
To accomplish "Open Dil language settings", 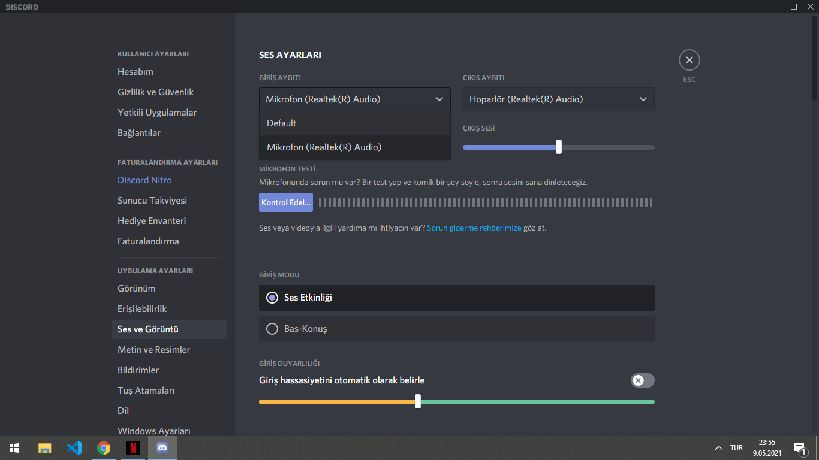I will [x=169, y=411].
